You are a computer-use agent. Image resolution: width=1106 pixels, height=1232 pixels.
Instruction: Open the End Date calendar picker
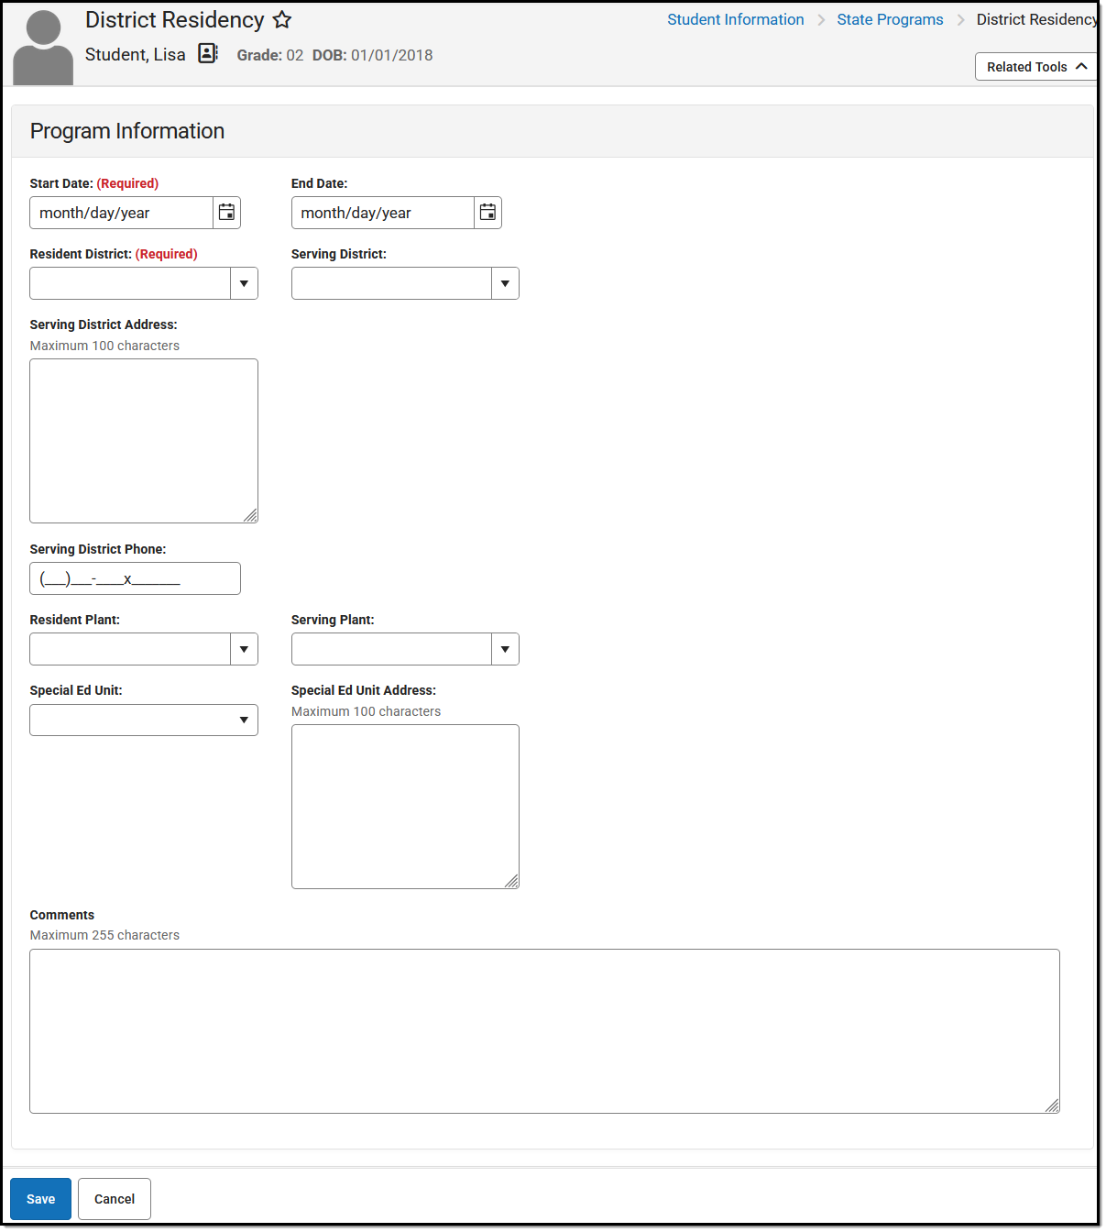[487, 212]
